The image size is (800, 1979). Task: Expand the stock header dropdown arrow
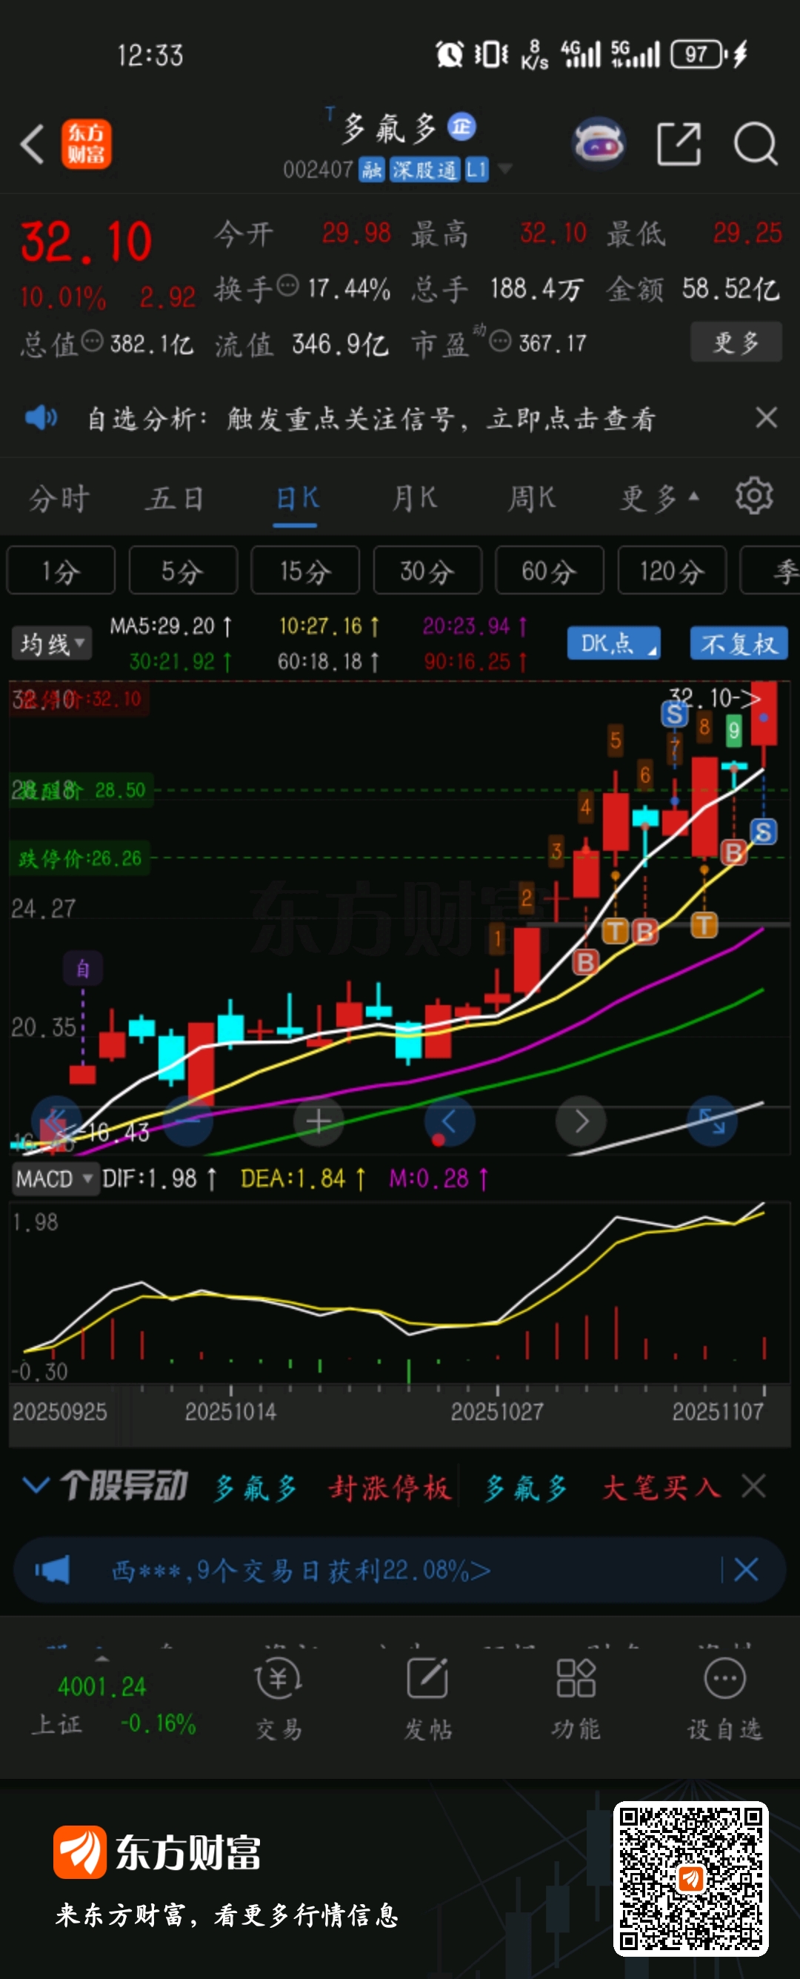[504, 168]
